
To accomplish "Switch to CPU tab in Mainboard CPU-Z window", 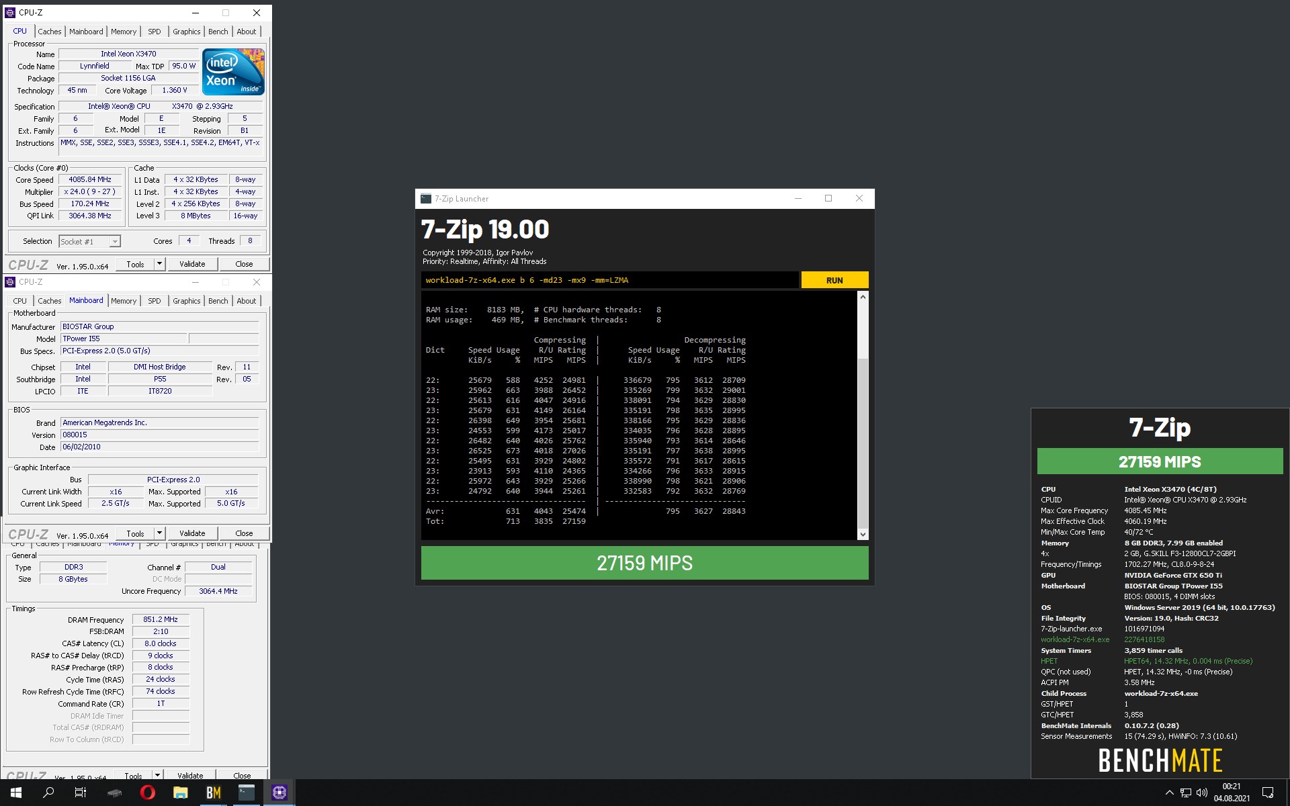I will 20,301.
